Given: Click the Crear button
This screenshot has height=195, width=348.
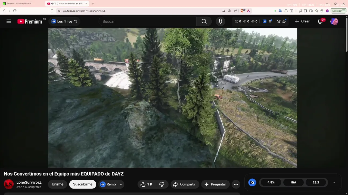Looking at the screenshot, I should click(x=302, y=21).
